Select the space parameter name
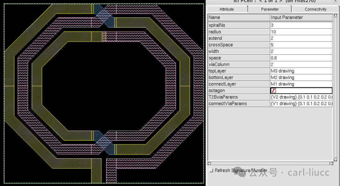Viewport: 340px width, 186px height. (215, 58)
